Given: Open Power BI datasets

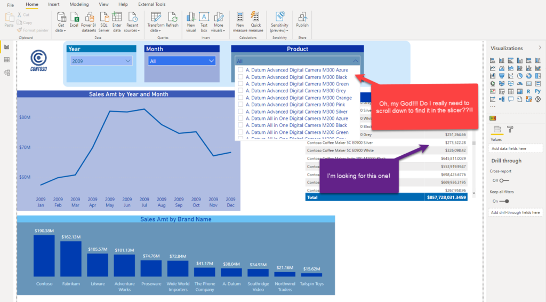Looking at the screenshot, I should [x=89, y=22].
